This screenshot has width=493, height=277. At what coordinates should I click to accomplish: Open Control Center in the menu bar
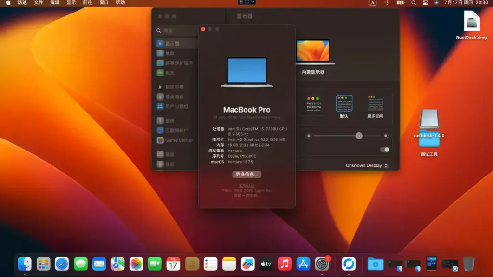tap(425, 3)
